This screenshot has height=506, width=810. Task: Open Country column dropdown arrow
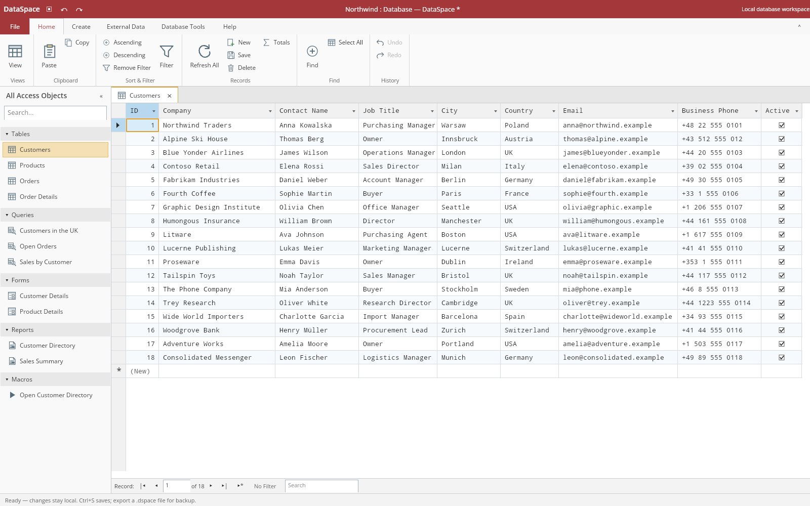tap(554, 111)
